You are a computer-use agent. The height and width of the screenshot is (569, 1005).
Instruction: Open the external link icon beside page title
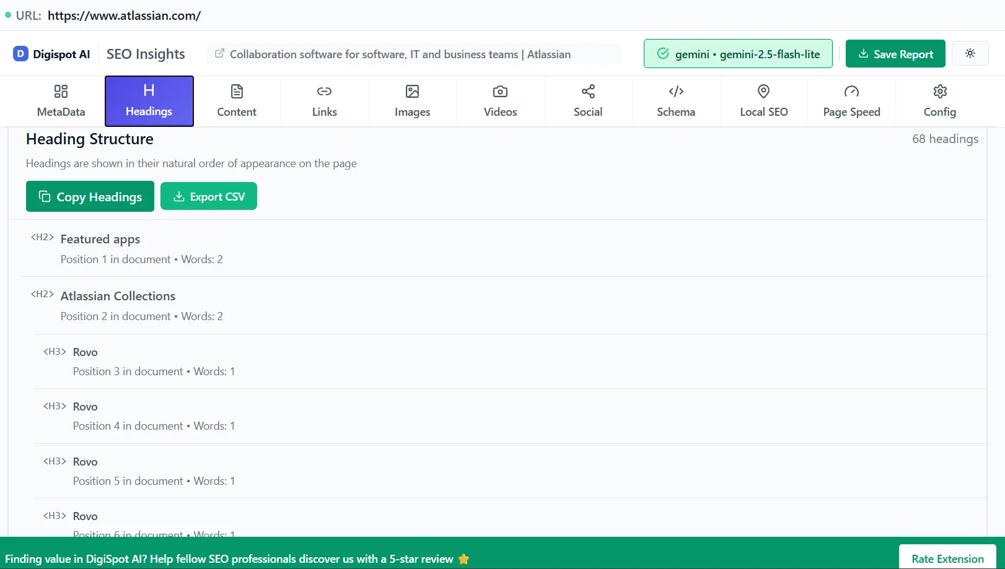click(x=219, y=54)
